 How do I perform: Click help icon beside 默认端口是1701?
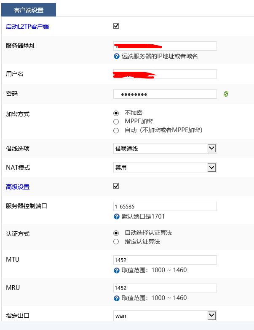click(x=117, y=216)
